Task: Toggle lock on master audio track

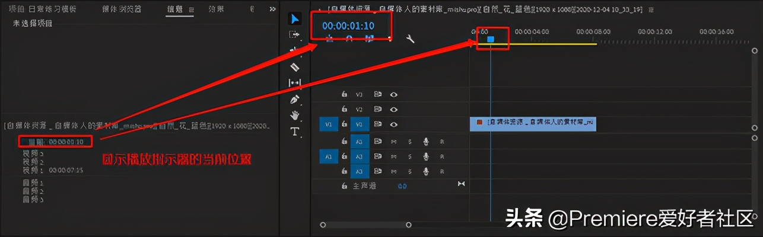Action: 344,186
